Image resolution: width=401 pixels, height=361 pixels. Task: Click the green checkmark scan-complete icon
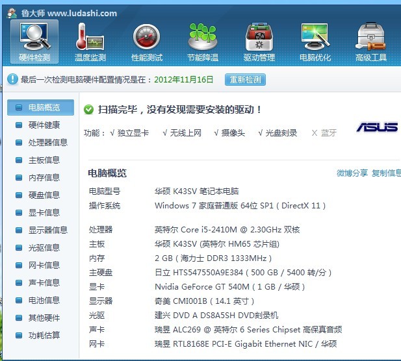click(89, 110)
